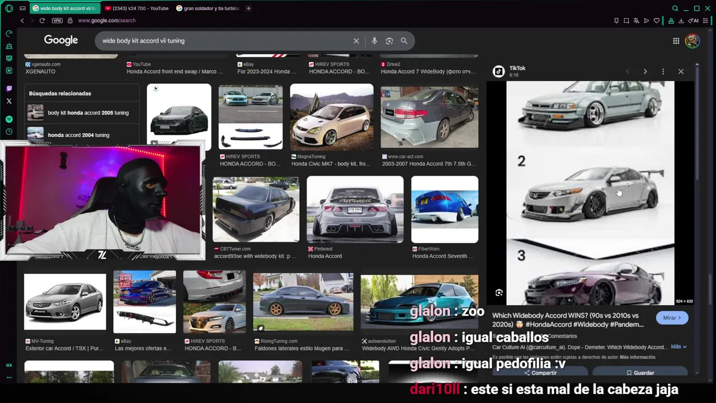Open Spotify player from sidebar

click(9, 119)
